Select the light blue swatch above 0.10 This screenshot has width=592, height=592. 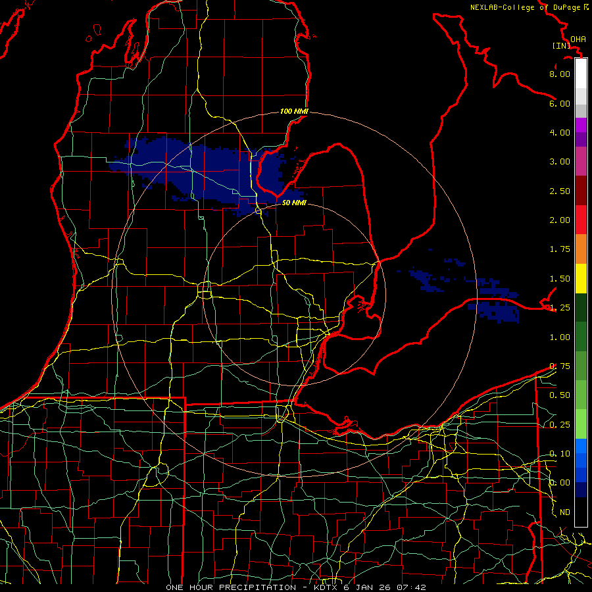pyautogui.click(x=581, y=446)
